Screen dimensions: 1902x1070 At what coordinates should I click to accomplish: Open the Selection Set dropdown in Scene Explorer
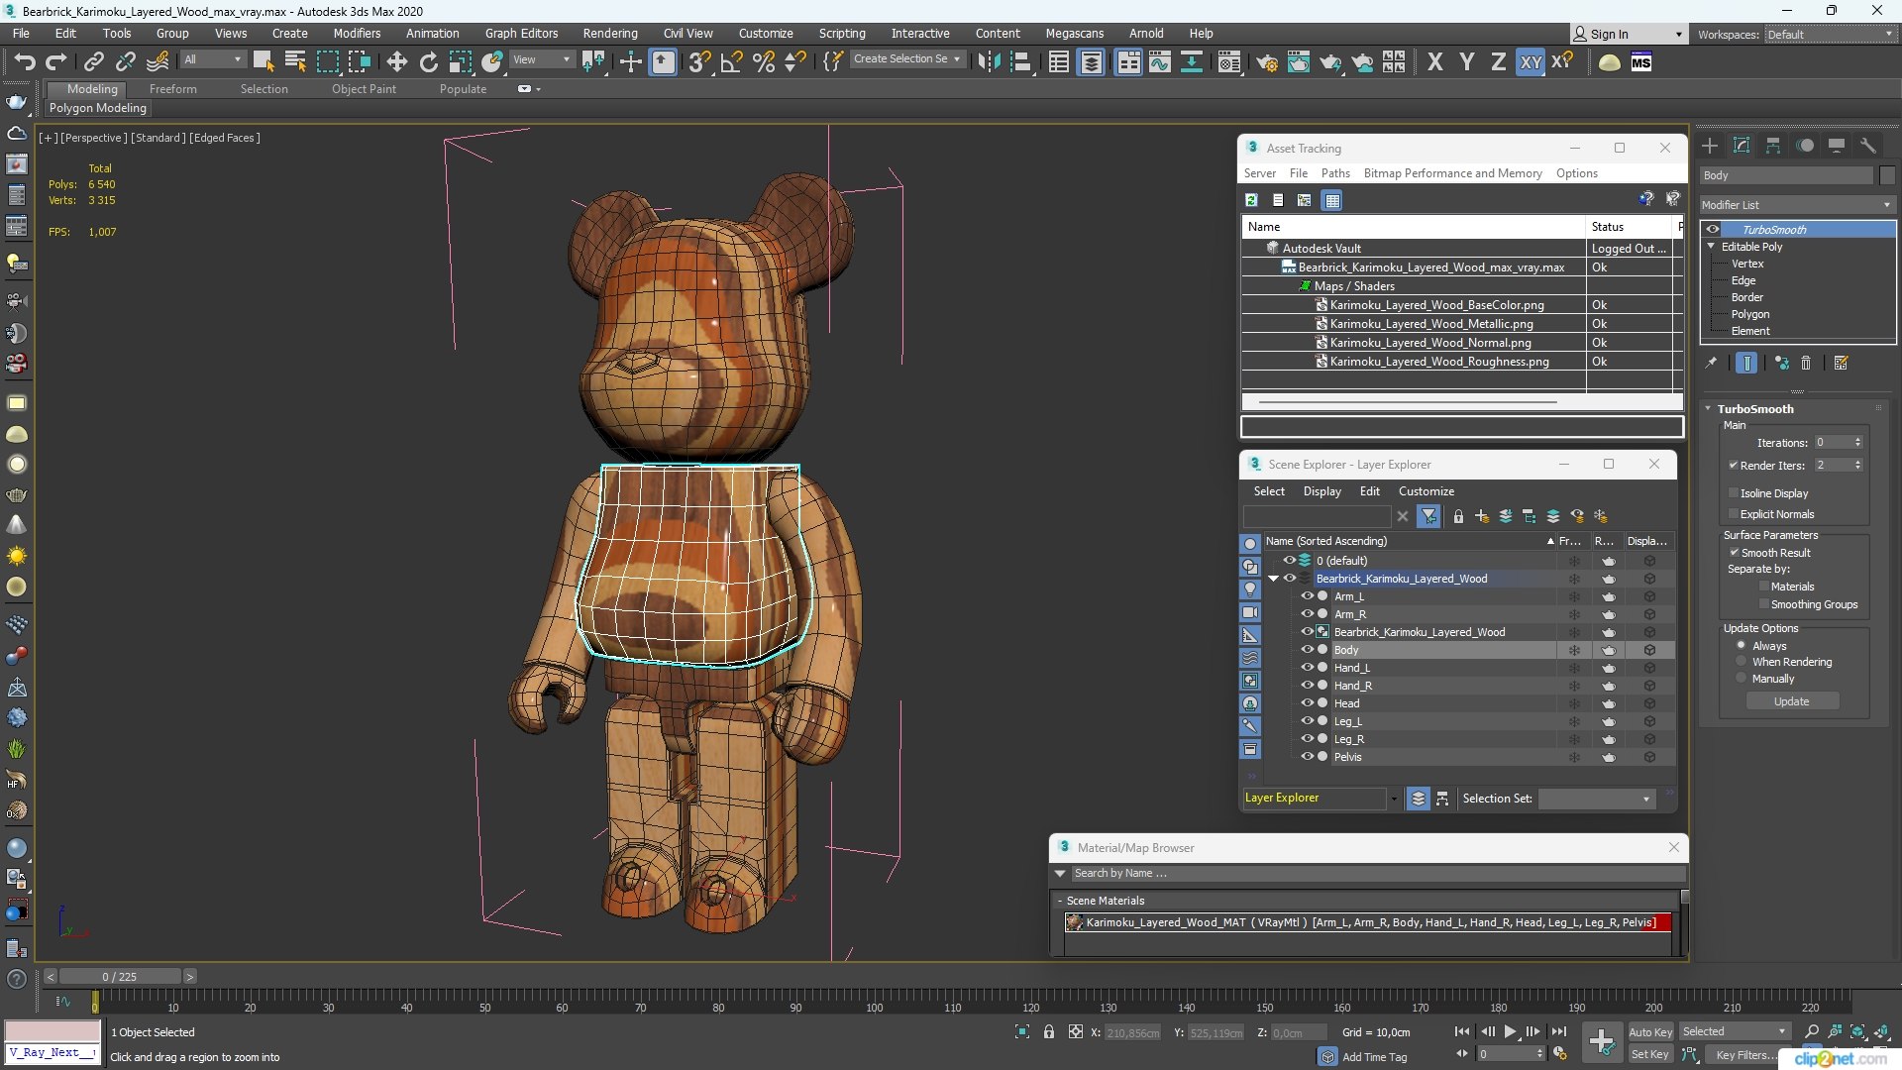[1597, 799]
